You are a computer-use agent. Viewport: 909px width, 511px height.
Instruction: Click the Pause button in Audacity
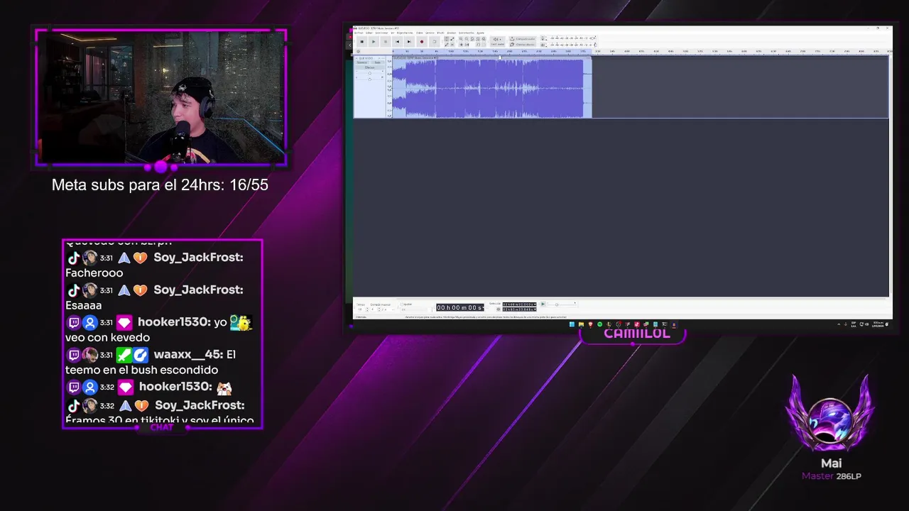[x=362, y=42]
